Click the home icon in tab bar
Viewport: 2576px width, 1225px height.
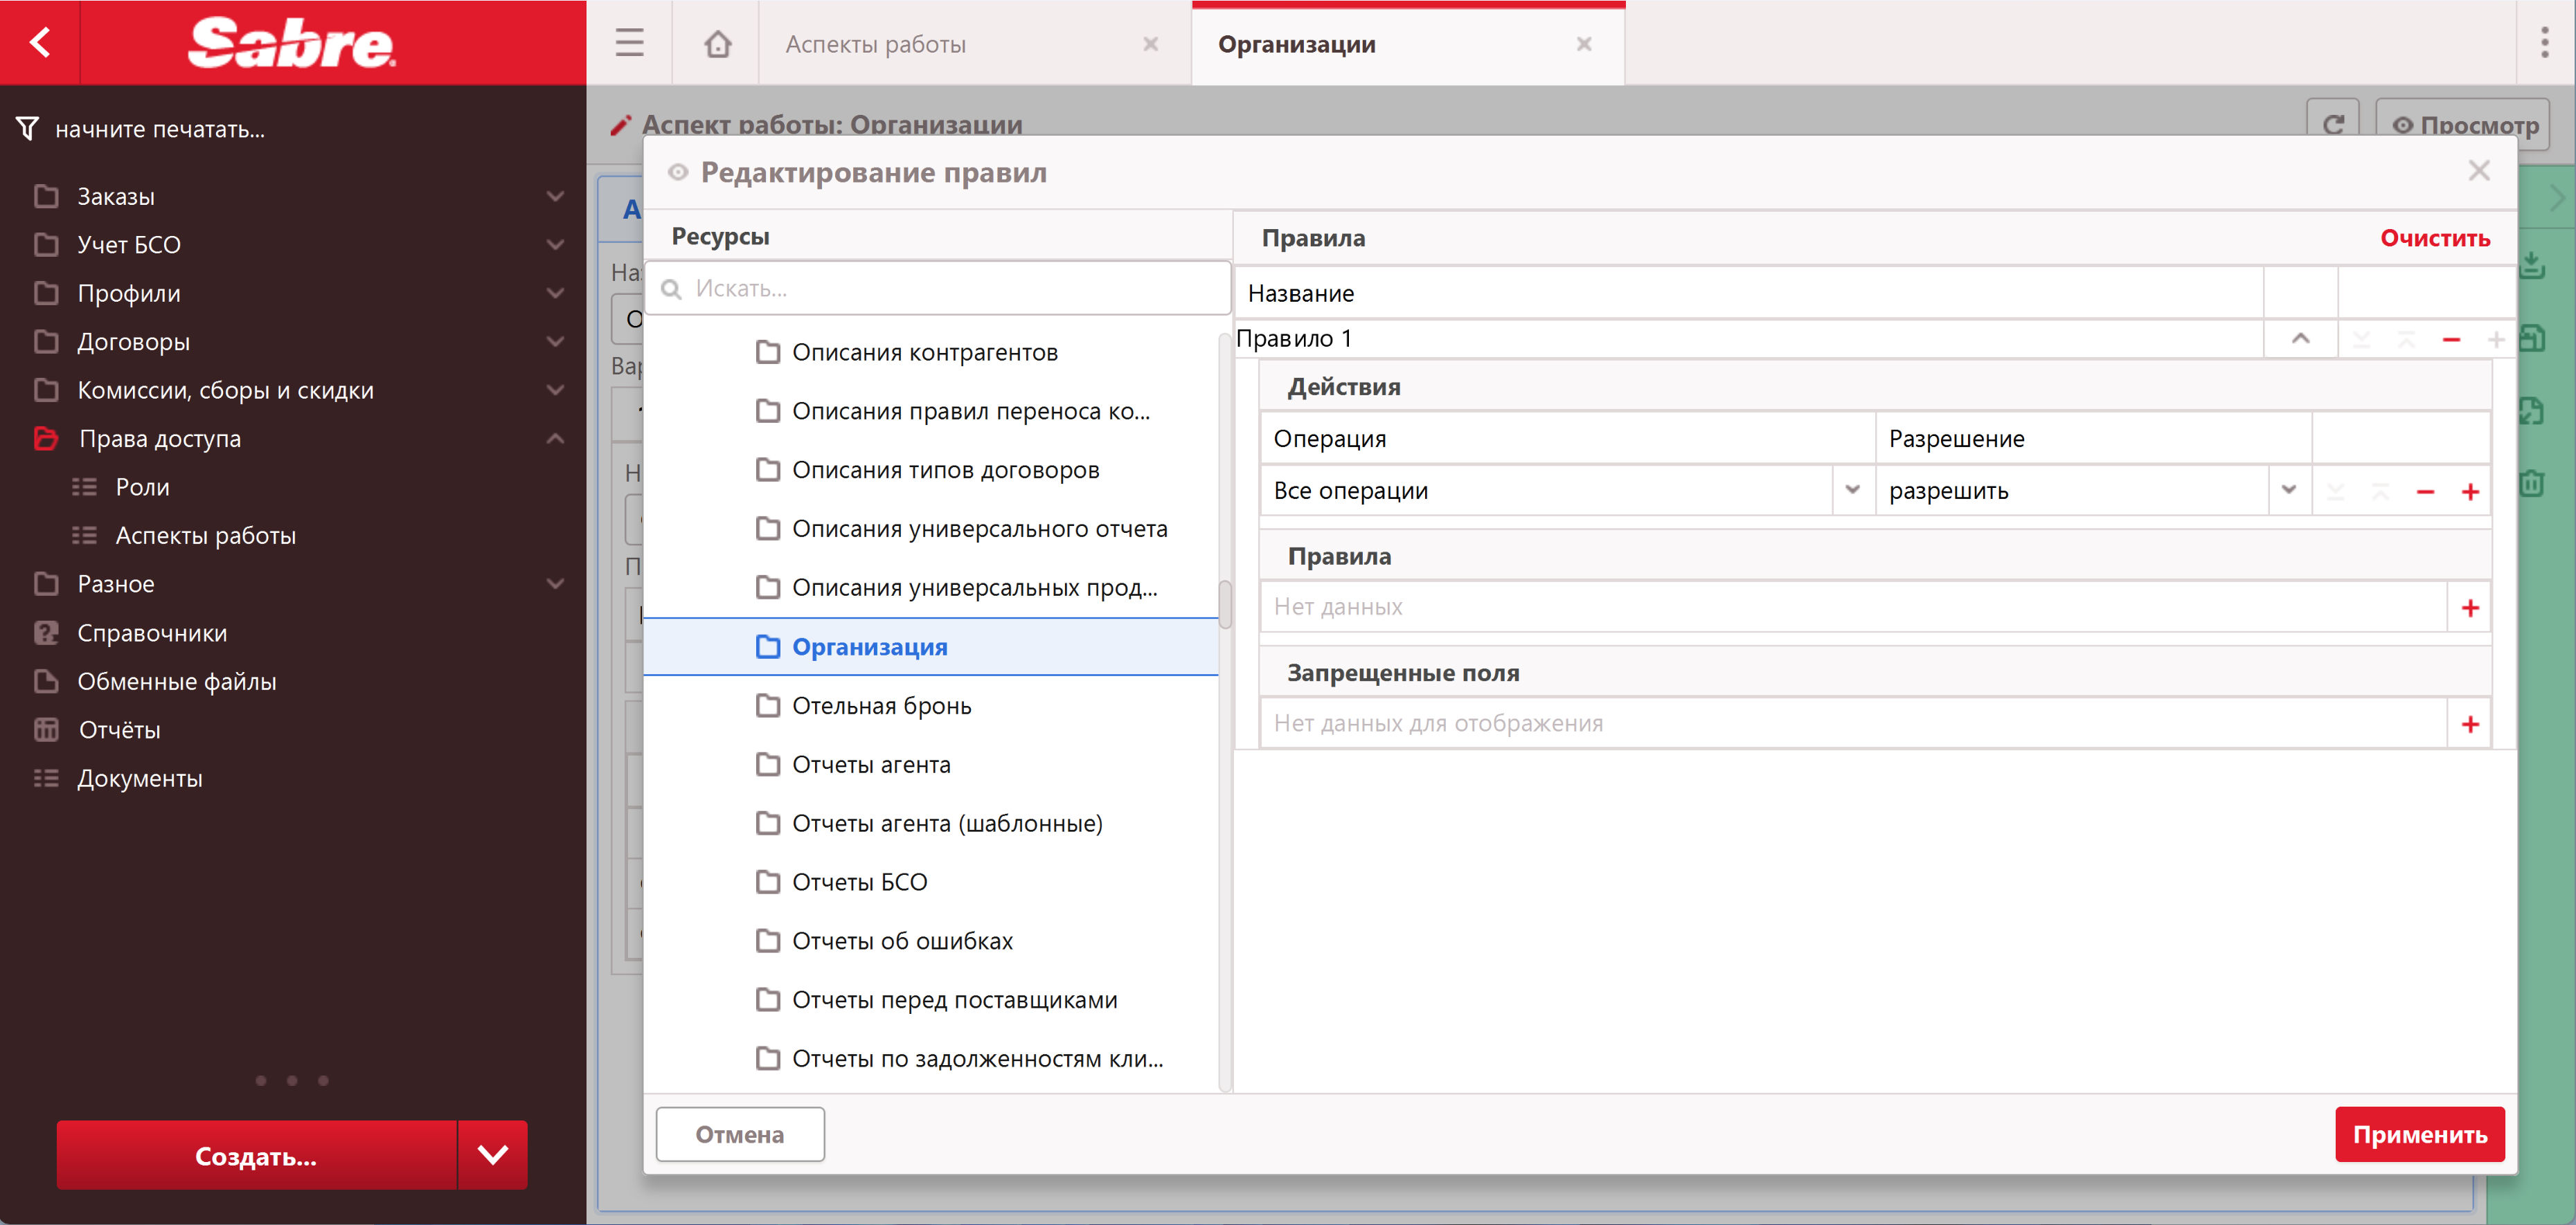pyautogui.click(x=717, y=44)
